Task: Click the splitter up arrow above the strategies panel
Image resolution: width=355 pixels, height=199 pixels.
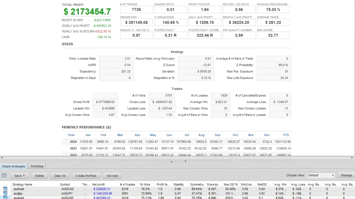Action: pyautogui.click(x=172, y=161)
